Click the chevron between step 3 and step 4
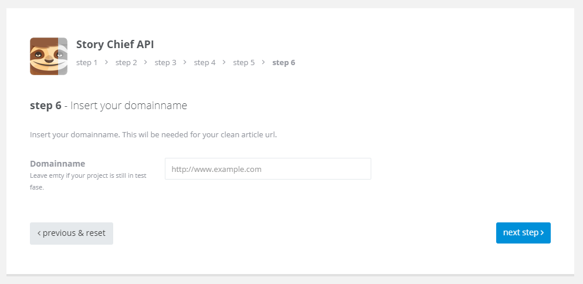Screen dimensions: 583x284 click(x=185, y=62)
